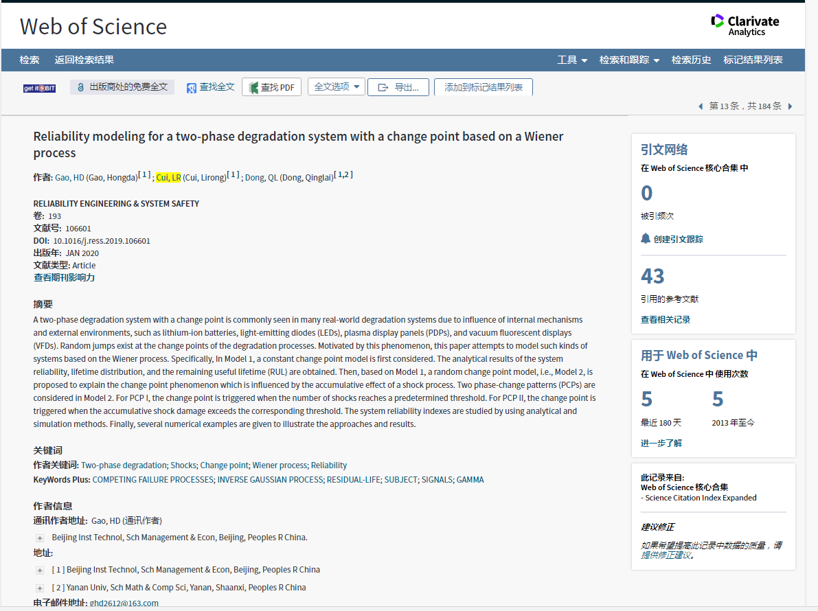Click KeyWords Plus RESIDUAL-LIFE
Screen dimensions: 818x611
coord(354,480)
